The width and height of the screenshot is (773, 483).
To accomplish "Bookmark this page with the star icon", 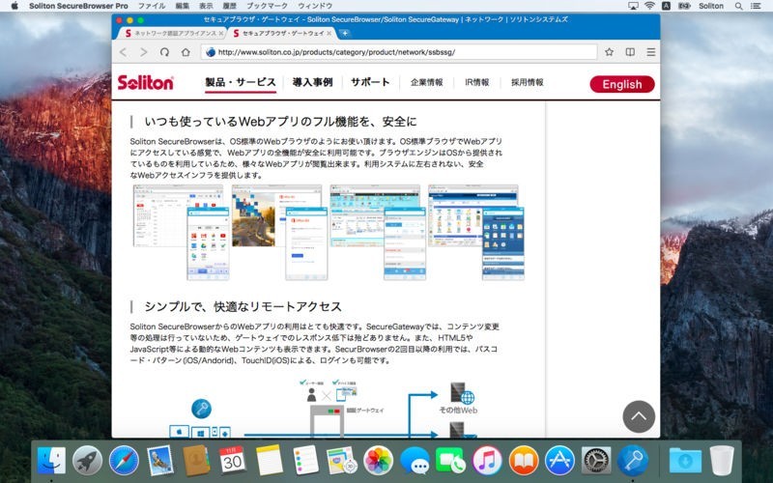I will pos(609,52).
